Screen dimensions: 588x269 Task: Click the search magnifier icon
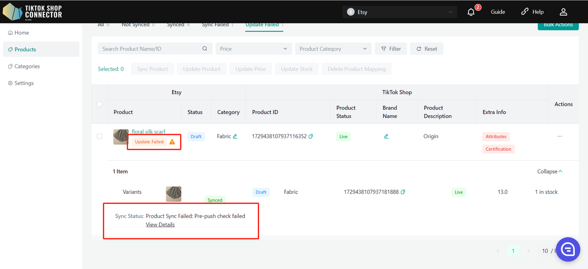pos(205,49)
